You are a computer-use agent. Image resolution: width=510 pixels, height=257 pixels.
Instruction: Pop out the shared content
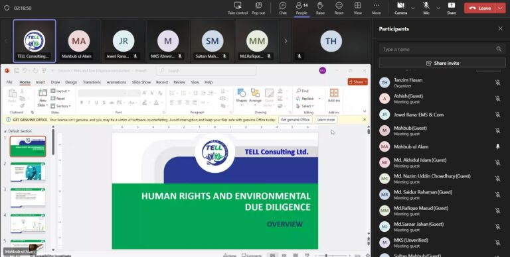tap(258, 5)
